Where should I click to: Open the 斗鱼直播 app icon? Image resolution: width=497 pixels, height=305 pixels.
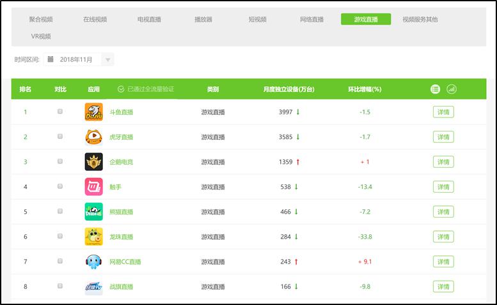coord(94,112)
